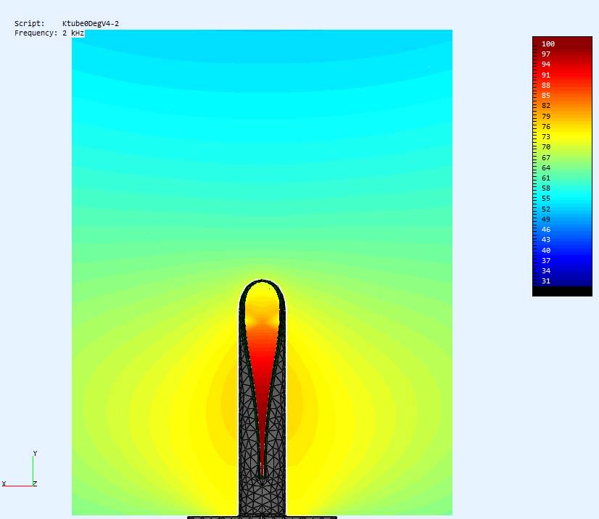Click the 100 value on the color legend
Screen dimensions: 599x519
548,44
